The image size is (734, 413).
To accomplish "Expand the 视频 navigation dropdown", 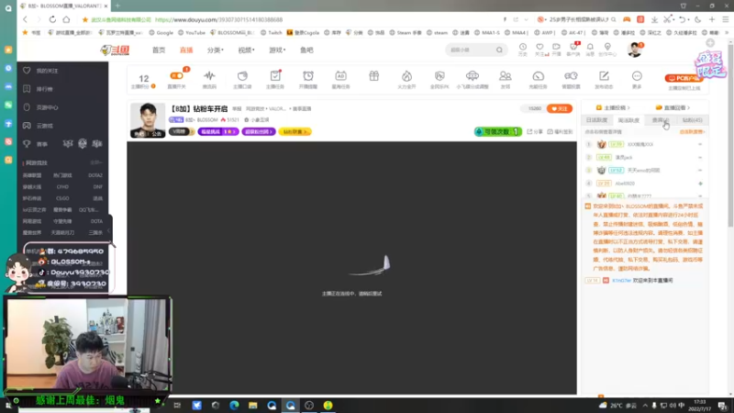I will click(x=246, y=50).
